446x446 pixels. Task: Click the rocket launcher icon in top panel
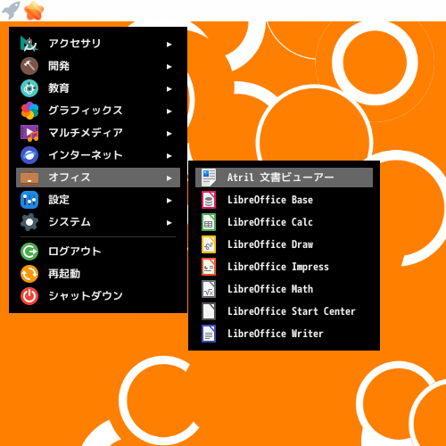(x=11, y=10)
